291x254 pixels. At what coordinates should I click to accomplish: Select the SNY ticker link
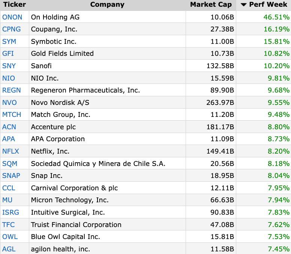[9, 66]
